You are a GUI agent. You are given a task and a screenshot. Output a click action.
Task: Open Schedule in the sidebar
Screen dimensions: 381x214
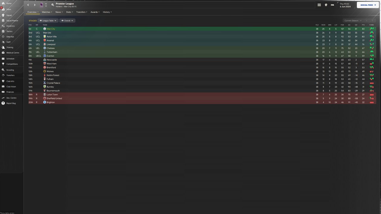click(10, 59)
